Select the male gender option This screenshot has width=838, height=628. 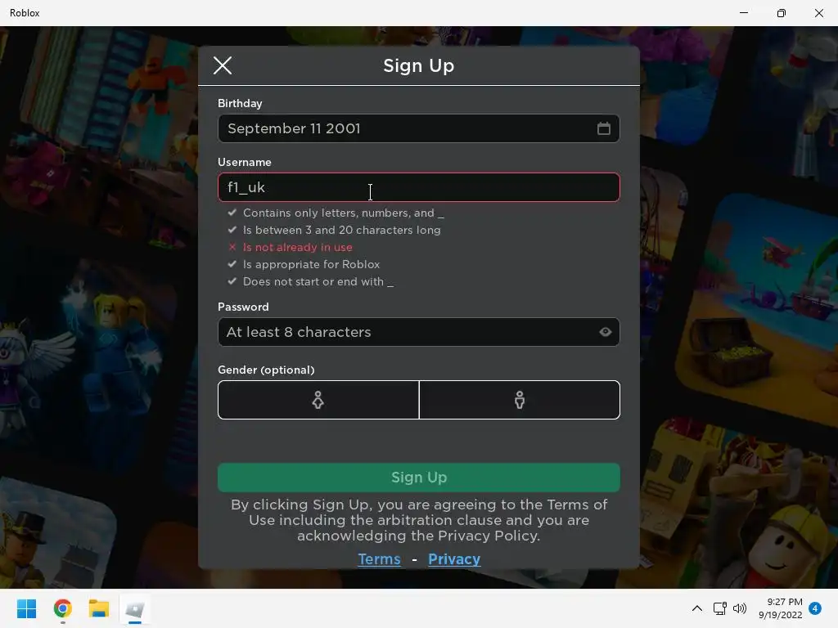520,400
